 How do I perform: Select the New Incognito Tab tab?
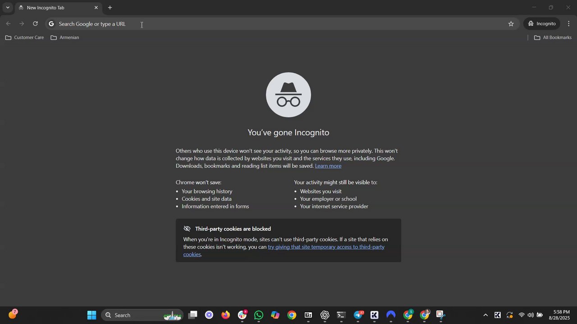(58, 8)
